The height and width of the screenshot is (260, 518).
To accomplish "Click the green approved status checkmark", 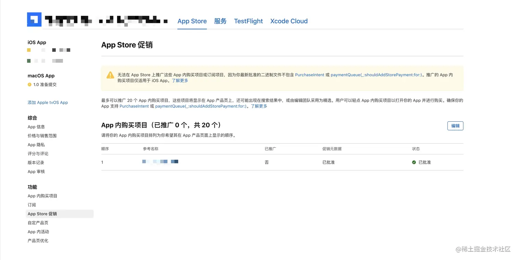I will [x=414, y=162].
